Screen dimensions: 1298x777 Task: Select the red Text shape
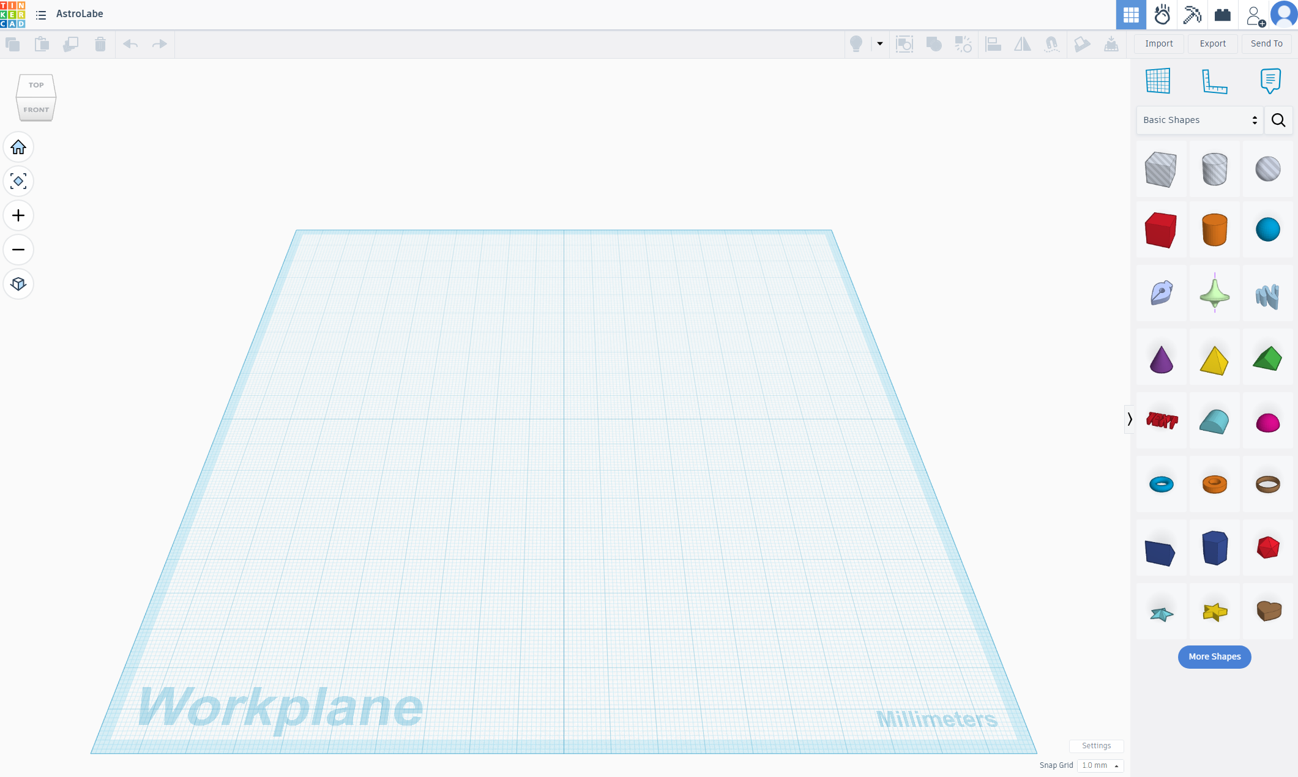[1162, 421]
